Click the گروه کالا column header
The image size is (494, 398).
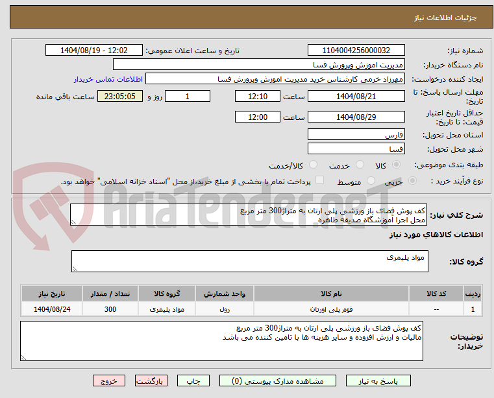point(167,294)
